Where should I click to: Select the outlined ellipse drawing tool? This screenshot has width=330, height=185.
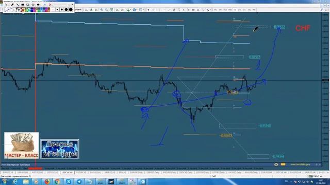33,5
